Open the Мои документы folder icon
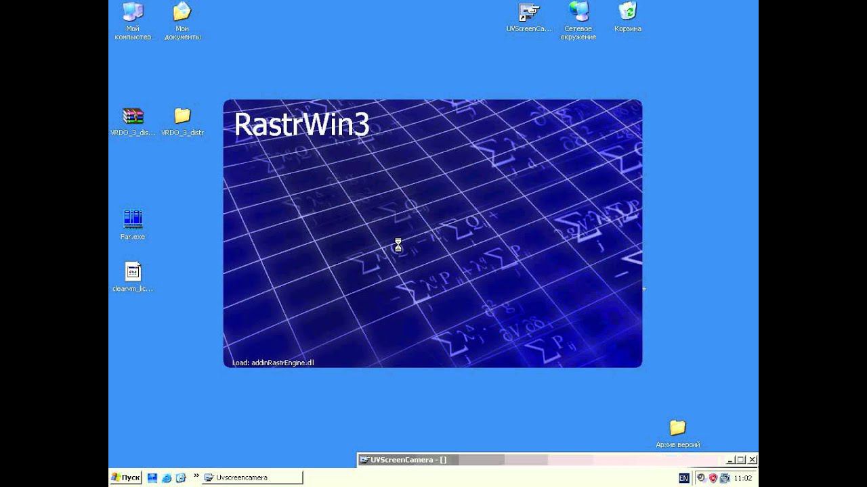 coord(182,20)
